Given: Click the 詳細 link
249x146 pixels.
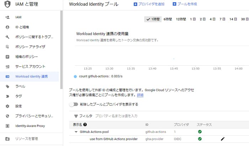Looking at the screenshot, I should tap(140, 95).
